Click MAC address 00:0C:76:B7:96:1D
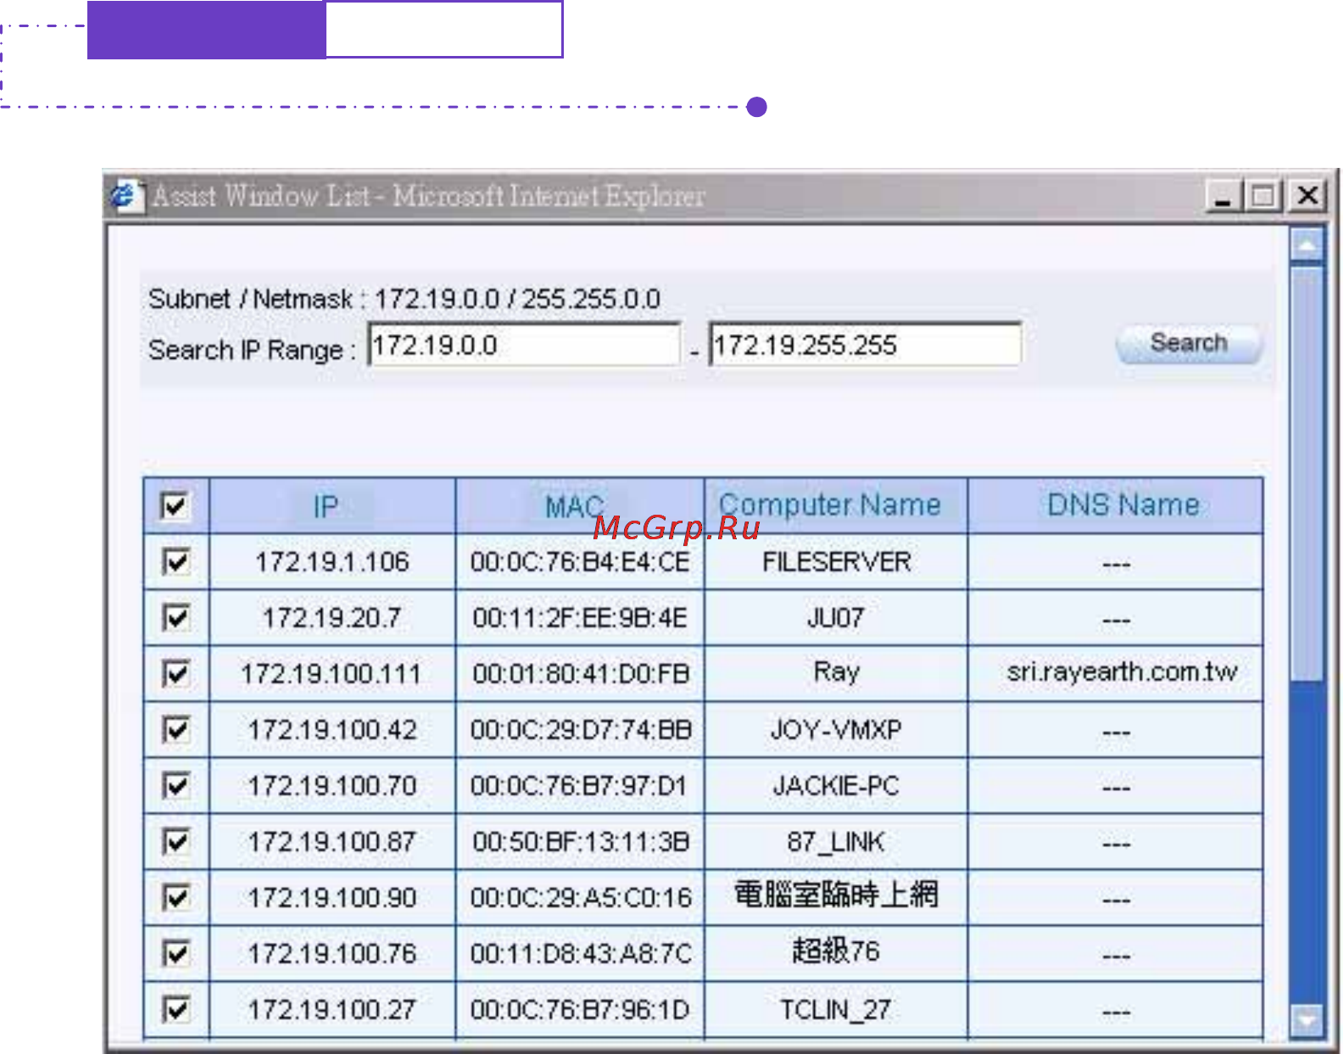Image resolution: width=1343 pixels, height=1054 pixels. [580, 1010]
